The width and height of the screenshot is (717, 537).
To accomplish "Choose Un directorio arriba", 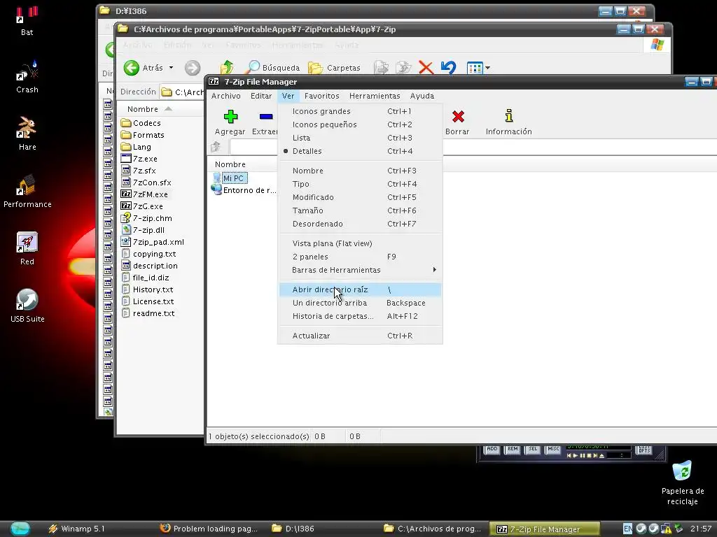I will [x=361, y=303].
